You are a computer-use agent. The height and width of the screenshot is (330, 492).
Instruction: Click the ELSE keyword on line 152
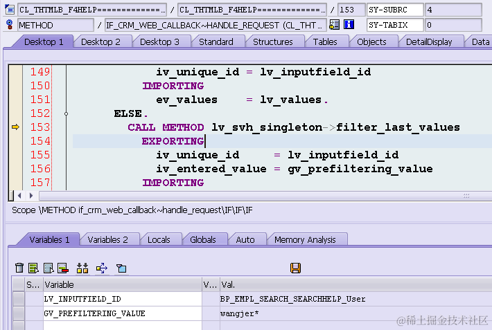(x=128, y=113)
